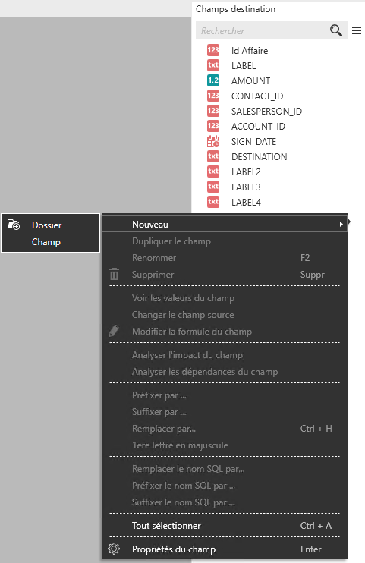
Task: Click the date icon next to SIGN_DATE
Action: click(x=213, y=141)
